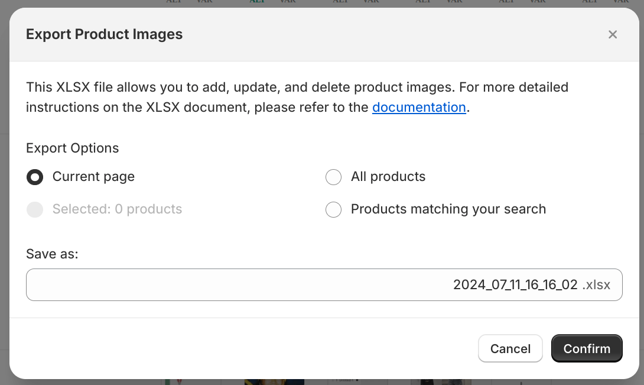The width and height of the screenshot is (644, 385).
Task: Open the documentation link
Action: 419,107
